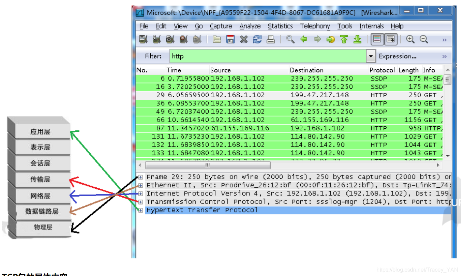Open the filter history dropdown arrow

tap(371, 56)
